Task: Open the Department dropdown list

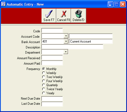Action: tap(66, 52)
